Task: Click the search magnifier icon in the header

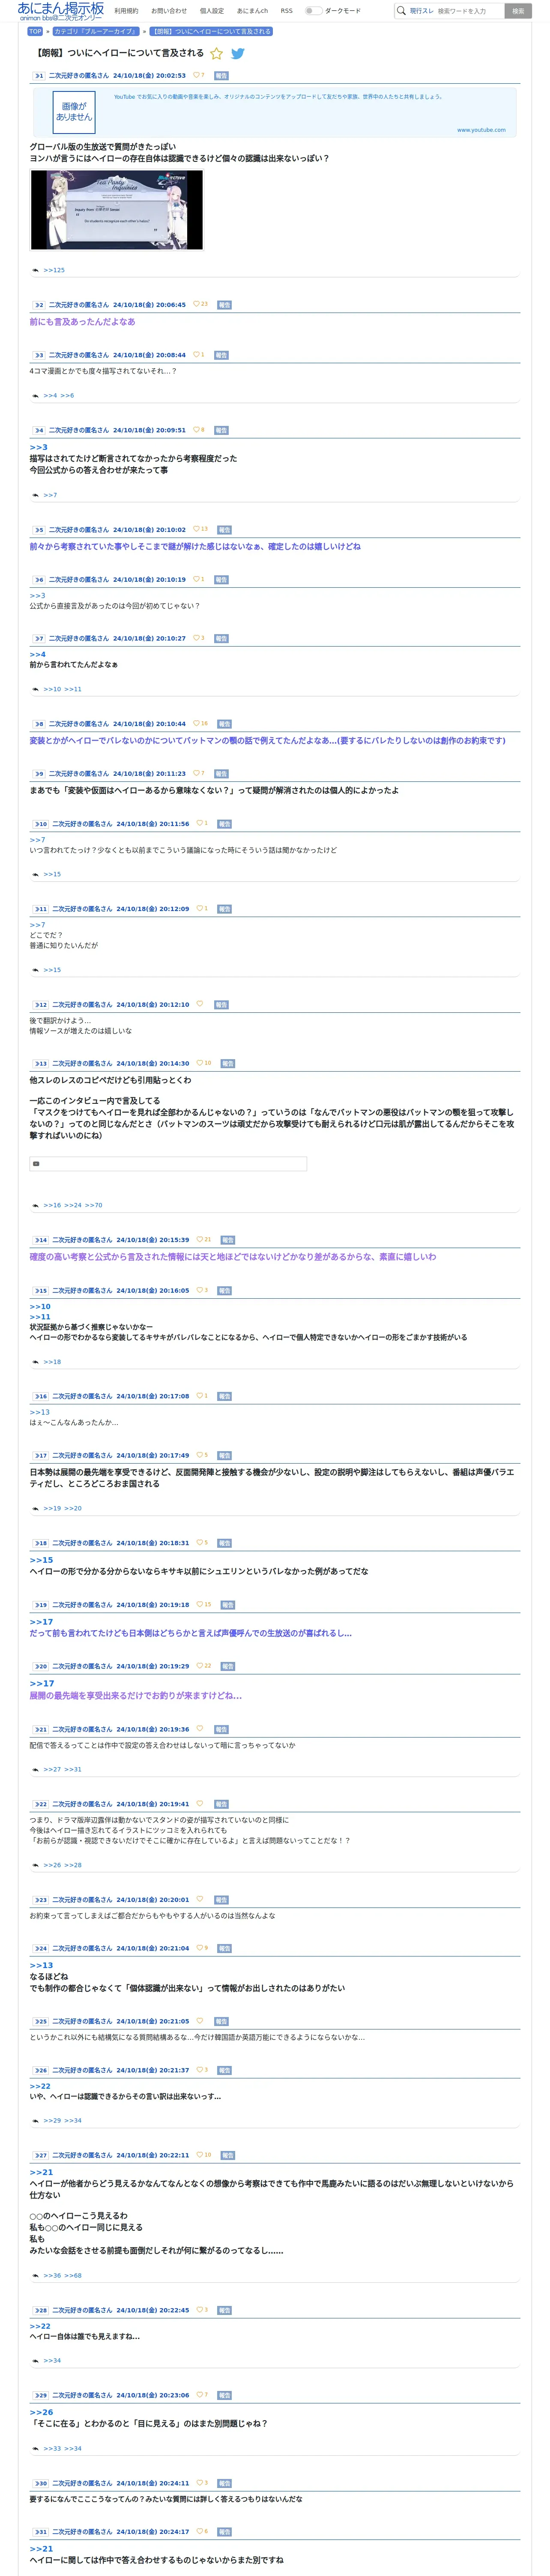Action: [401, 11]
